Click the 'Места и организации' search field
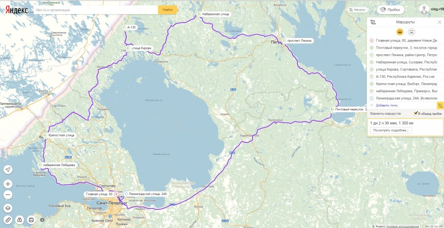Image resolution: width=444 pixels, height=228 pixels. (96, 10)
